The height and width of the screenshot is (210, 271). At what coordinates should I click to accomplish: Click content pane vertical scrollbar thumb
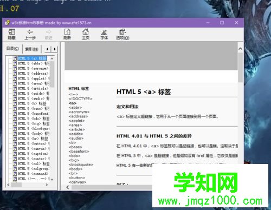[x=240, y=68]
